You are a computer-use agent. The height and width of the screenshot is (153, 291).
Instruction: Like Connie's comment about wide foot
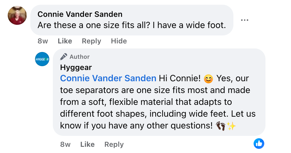tap(65, 41)
